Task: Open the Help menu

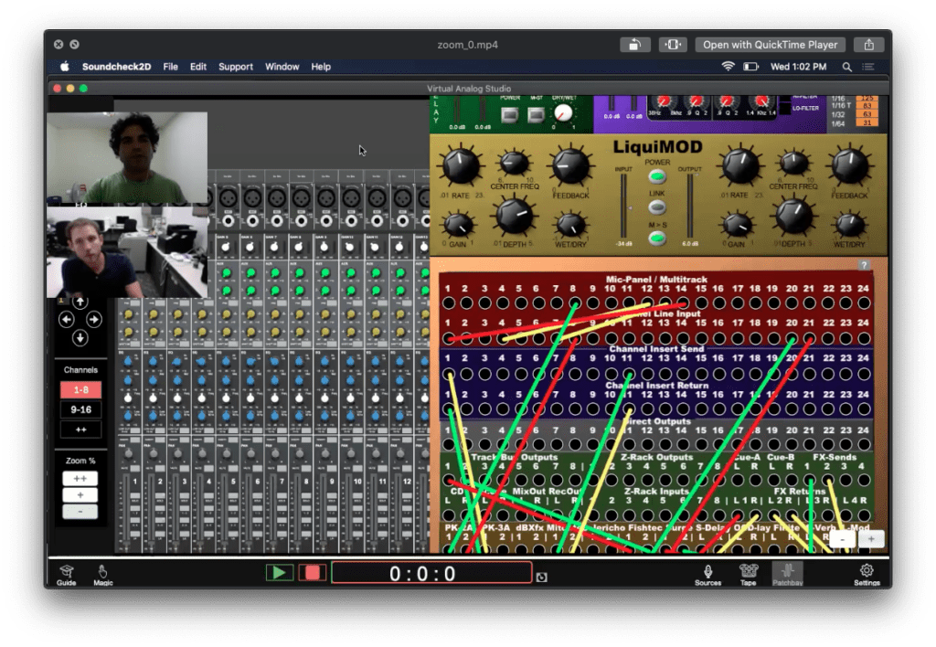Action: pyautogui.click(x=321, y=66)
